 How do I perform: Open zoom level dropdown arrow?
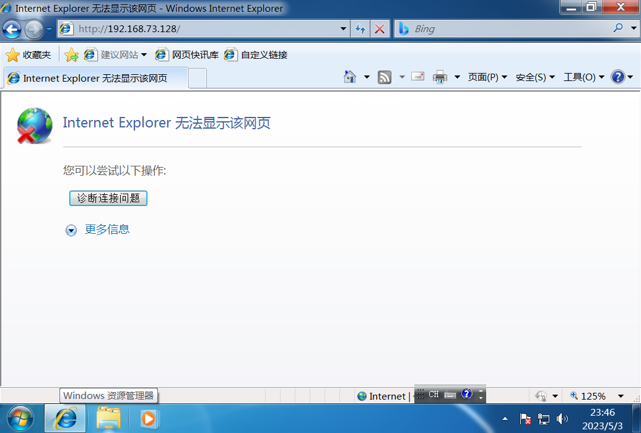[x=621, y=397]
